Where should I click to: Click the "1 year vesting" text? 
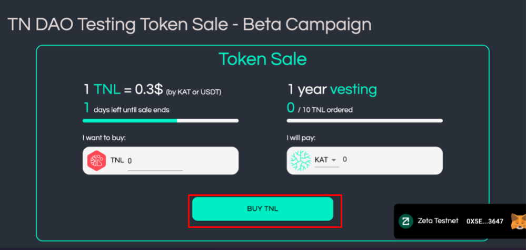(x=332, y=90)
